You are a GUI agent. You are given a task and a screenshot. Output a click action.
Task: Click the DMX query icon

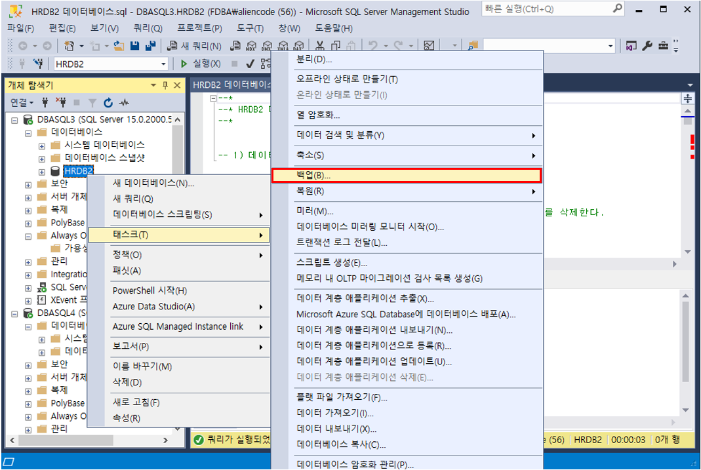[268, 46]
